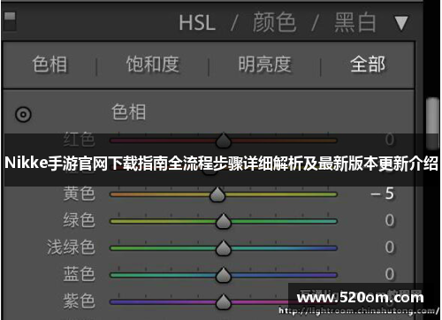The width and height of the screenshot is (442, 320).
Task: Select the 蓝色 value field showing 0
Action: [x=390, y=274]
